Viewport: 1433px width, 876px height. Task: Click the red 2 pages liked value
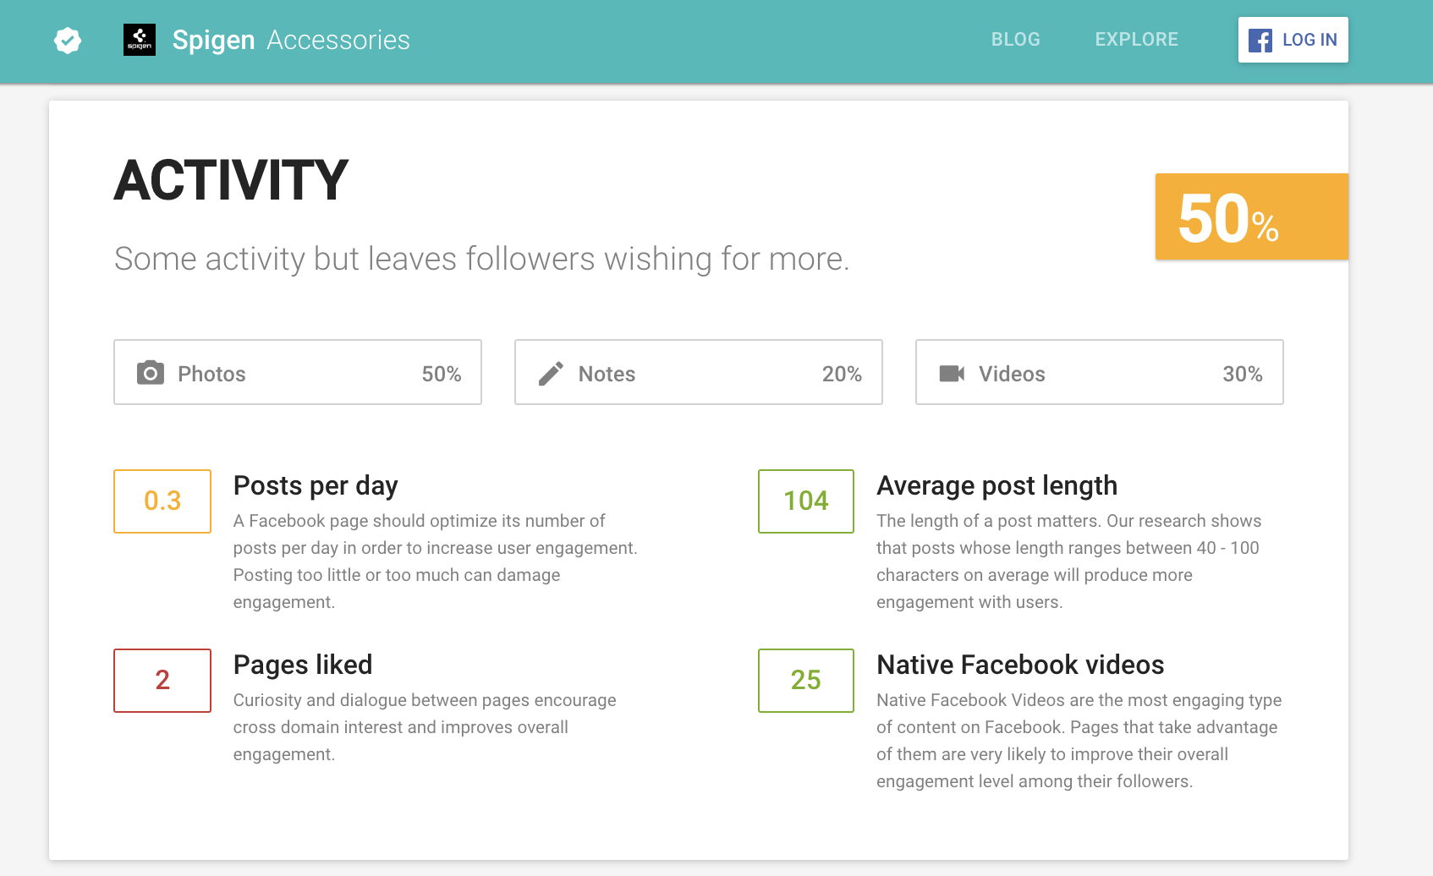coord(162,681)
